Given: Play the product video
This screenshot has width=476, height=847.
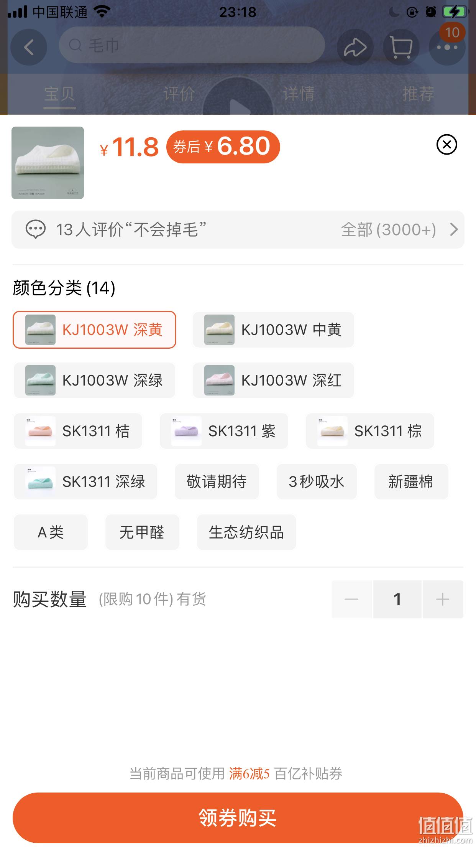Looking at the screenshot, I should [238, 104].
